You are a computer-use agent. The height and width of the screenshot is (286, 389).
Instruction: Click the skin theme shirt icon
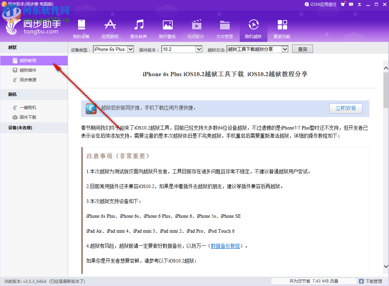(x=342, y=5)
